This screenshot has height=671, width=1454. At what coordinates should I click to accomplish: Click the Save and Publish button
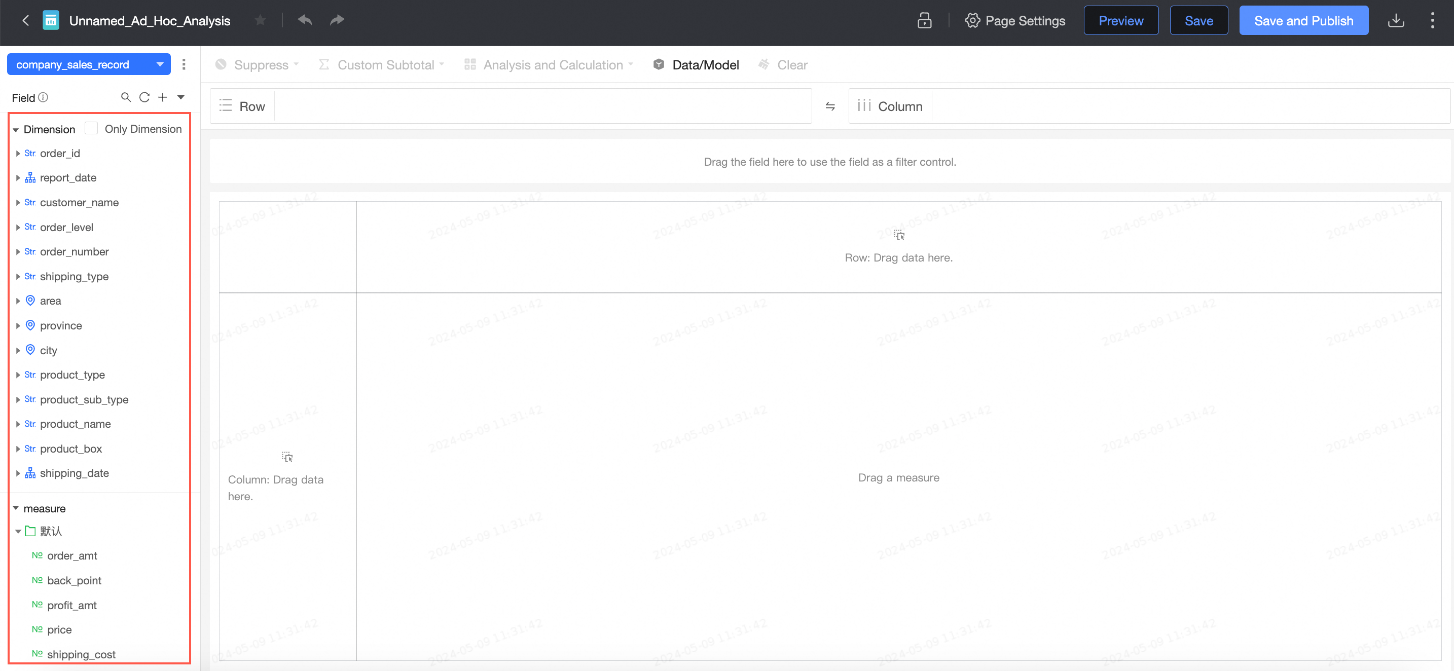coord(1303,21)
